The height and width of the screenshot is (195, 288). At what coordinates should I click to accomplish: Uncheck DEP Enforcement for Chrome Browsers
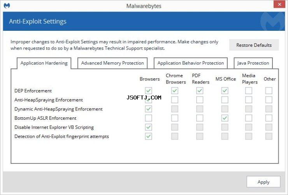point(175,90)
